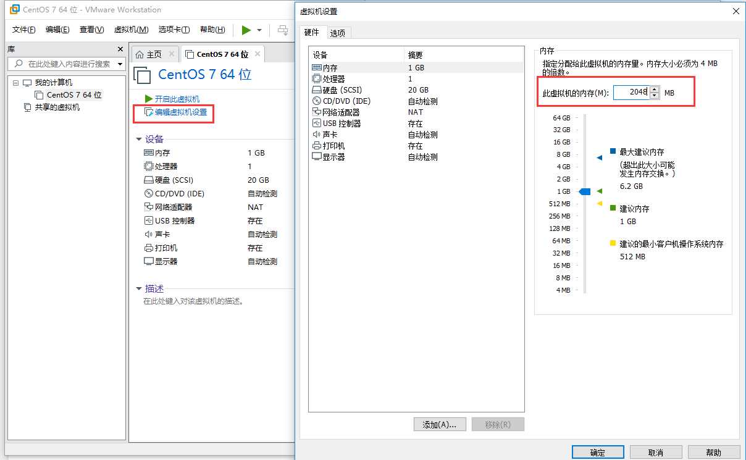Click the green recommended memory marker
The width and height of the screenshot is (746, 460).
(x=599, y=191)
